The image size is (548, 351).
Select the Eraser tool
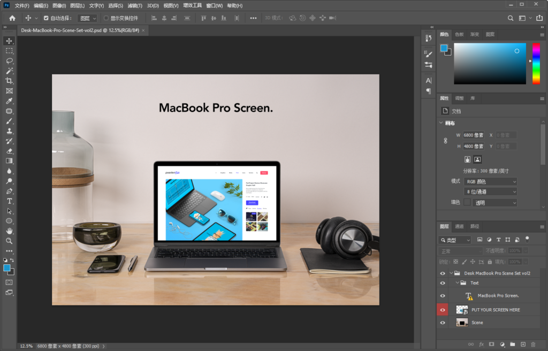(x=9, y=151)
